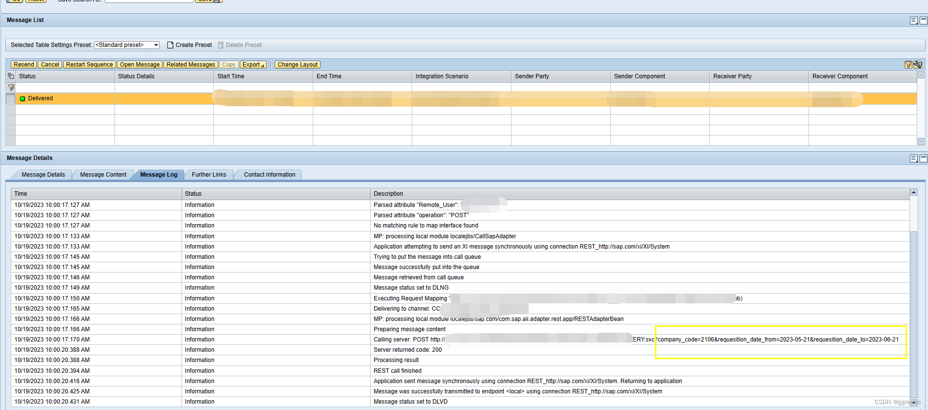Click the Sender Party column header

click(561, 76)
